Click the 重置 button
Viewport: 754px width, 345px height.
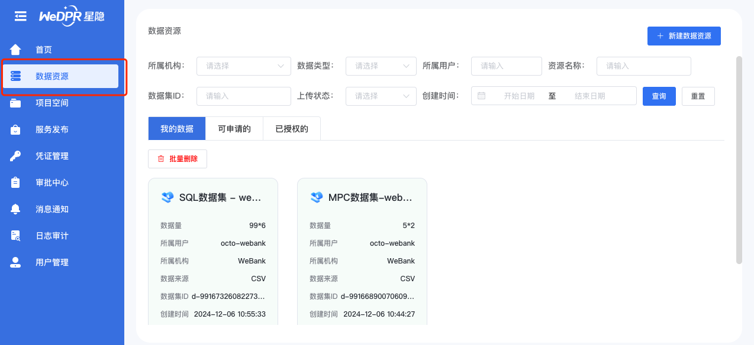(698, 96)
